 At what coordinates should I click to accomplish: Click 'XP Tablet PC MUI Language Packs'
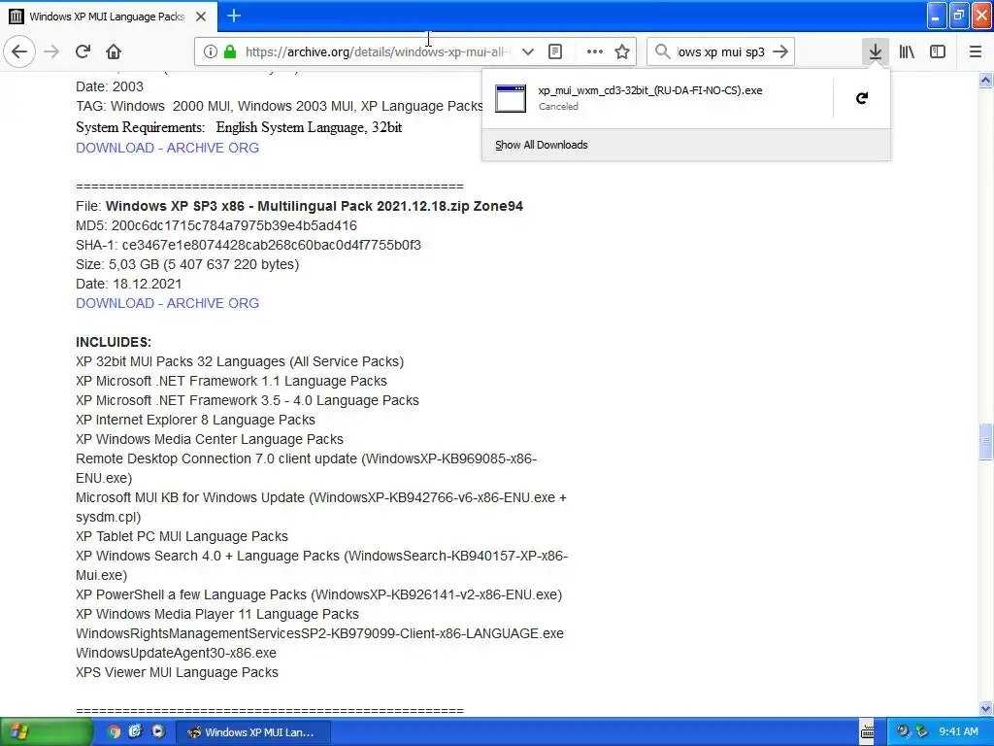[182, 536]
